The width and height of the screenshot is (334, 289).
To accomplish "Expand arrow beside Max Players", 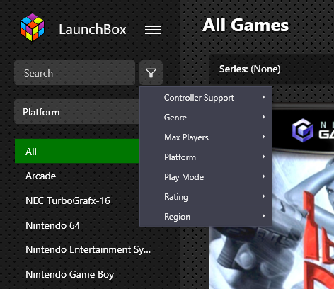I will tap(264, 137).
